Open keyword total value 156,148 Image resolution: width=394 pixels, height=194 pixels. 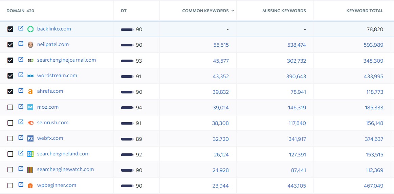click(x=374, y=123)
